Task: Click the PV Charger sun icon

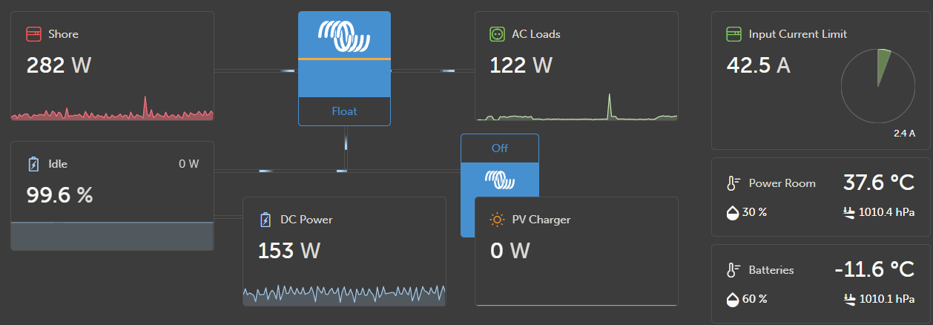Action: (x=497, y=220)
